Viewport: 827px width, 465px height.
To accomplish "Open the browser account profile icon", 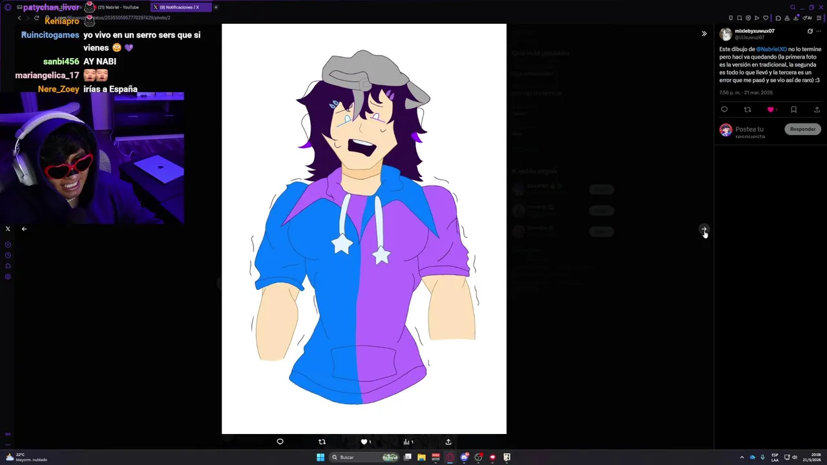I will pos(787,17).
